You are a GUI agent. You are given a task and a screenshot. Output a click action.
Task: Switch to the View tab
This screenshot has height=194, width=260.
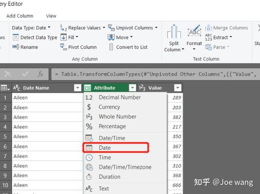[51, 16]
